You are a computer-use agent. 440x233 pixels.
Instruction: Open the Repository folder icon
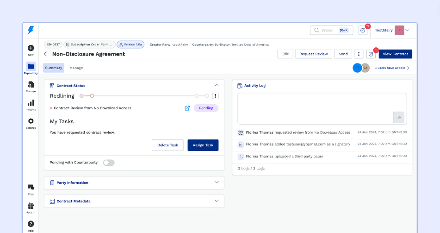pos(31,66)
